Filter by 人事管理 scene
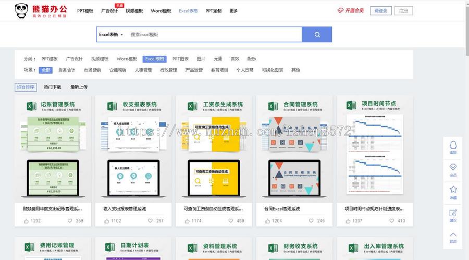469x260 pixels. point(143,70)
